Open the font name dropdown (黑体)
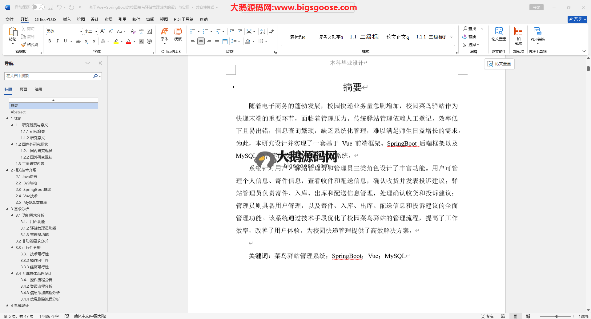The height and width of the screenshot is (319, 591). (x=81, y=31)
